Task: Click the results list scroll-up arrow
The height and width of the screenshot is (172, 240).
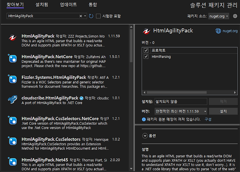Action: click(131, 27)
